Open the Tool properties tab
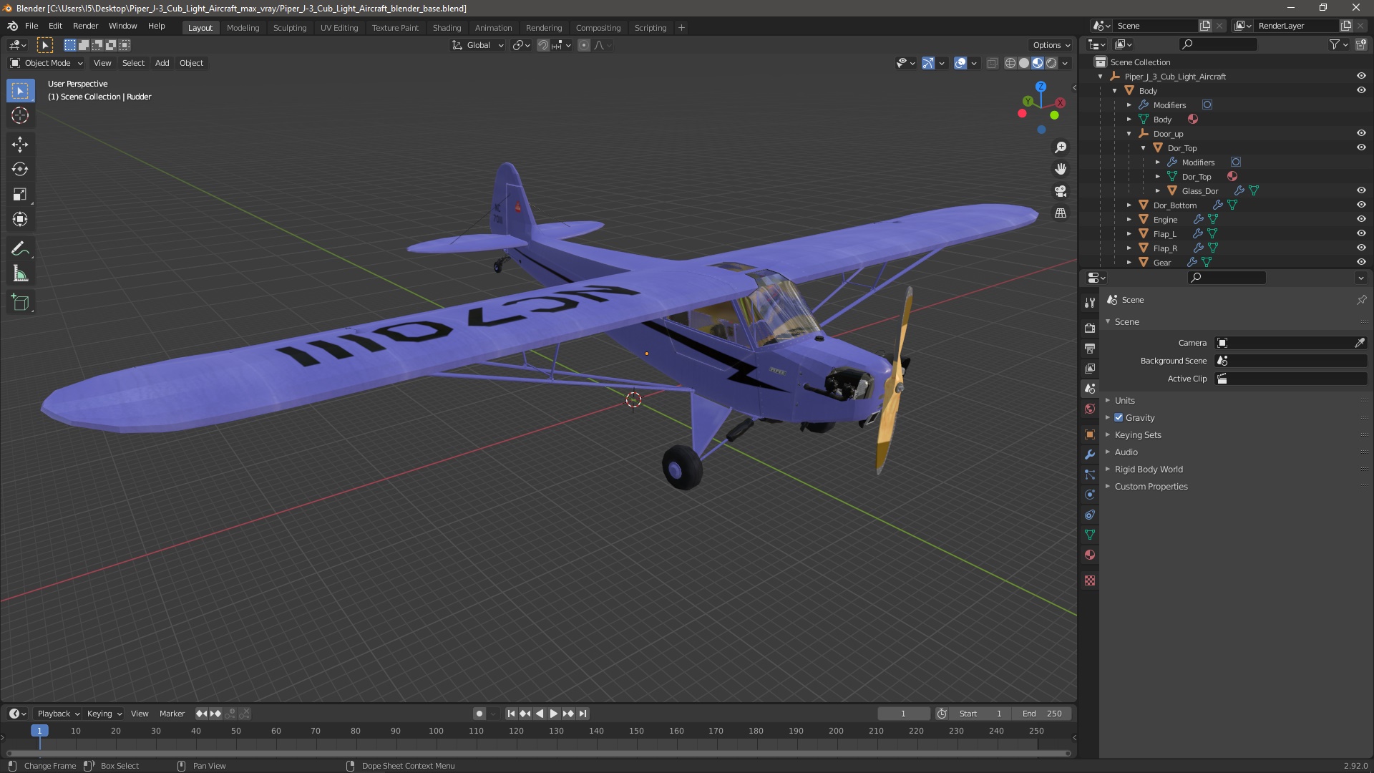This screenshot has width=1374, height=773. [1090, 303]
